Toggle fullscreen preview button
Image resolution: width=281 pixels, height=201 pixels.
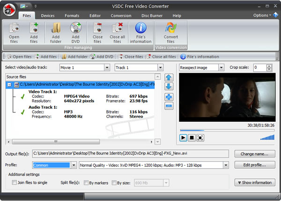pyautogui.click(x=200, y=138)
